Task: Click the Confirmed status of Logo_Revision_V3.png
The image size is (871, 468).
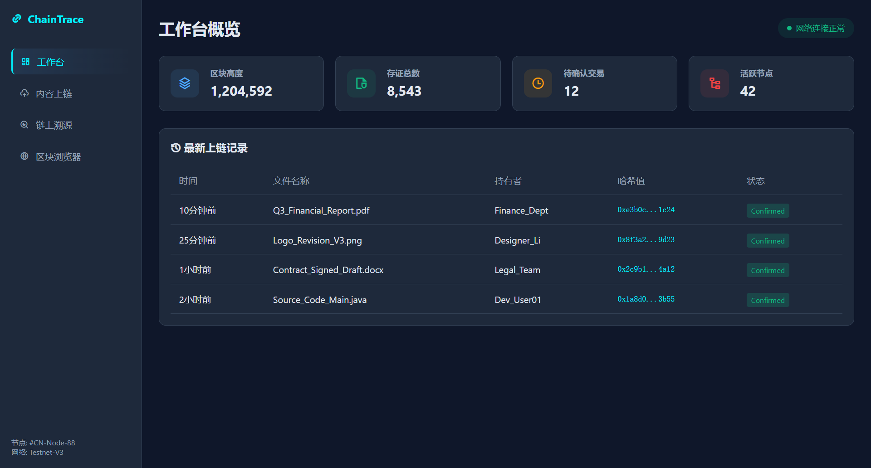Action: pos(768,241)
